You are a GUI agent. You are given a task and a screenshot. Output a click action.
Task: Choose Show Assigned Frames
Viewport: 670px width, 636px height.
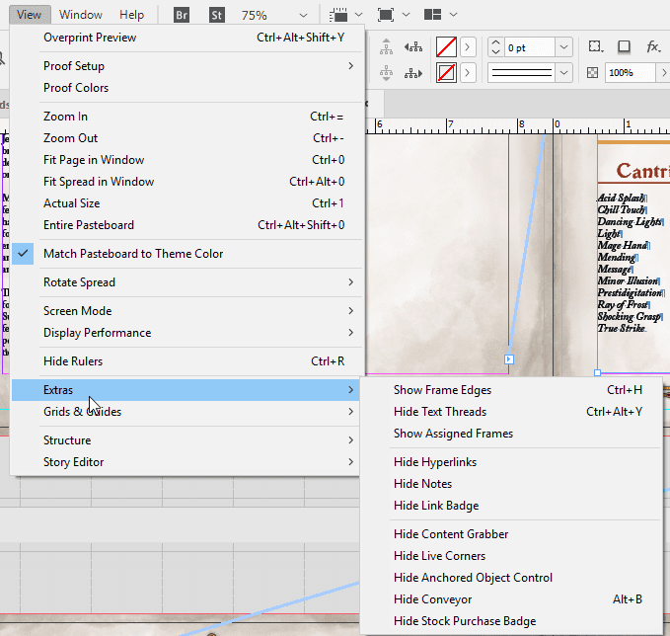pyautogui.click(x=511, y=434)
